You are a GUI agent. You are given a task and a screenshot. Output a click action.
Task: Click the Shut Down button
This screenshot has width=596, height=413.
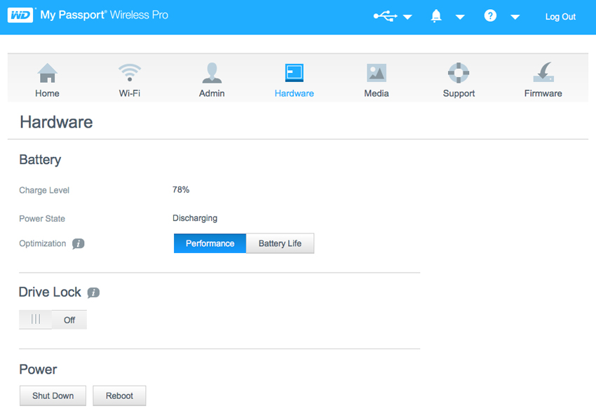coord(53,396)
